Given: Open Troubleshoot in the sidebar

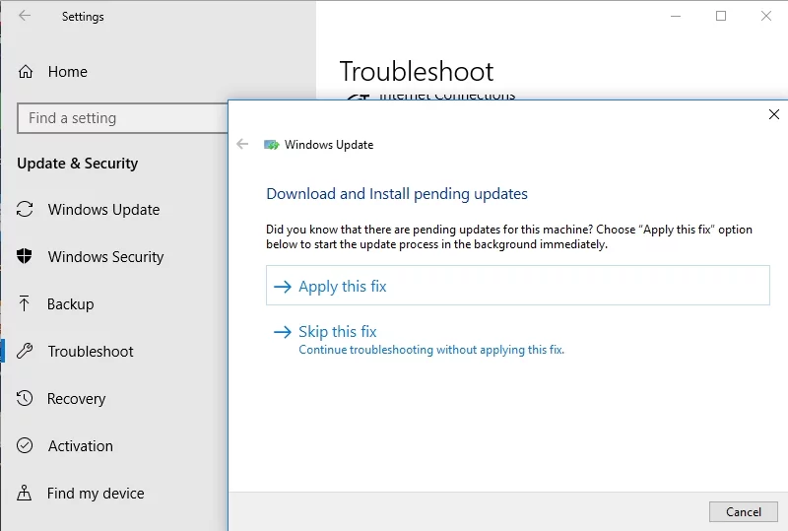Looking at the screenshot, I should click(x=91, y=352).
